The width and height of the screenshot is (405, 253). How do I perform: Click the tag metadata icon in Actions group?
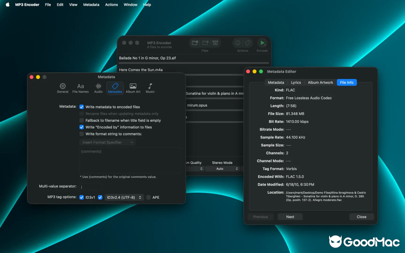point(247,43)
